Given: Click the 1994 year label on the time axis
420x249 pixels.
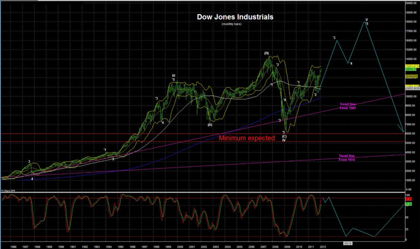Looking at the screenshot, I should pyautogui.click(x=109, y=247).
